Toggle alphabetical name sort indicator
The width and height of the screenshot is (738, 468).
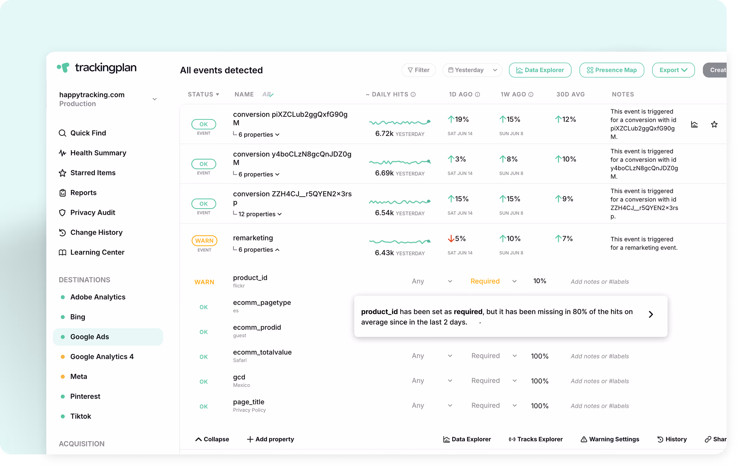tap(268, 95)
